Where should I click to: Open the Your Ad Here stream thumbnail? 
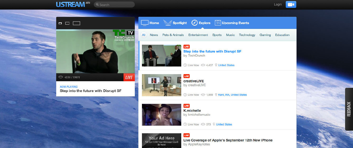click(x=161, y=141)
